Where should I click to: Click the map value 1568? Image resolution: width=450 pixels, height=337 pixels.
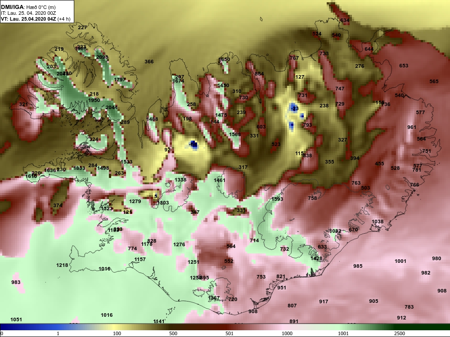click(x=235, y=134)
